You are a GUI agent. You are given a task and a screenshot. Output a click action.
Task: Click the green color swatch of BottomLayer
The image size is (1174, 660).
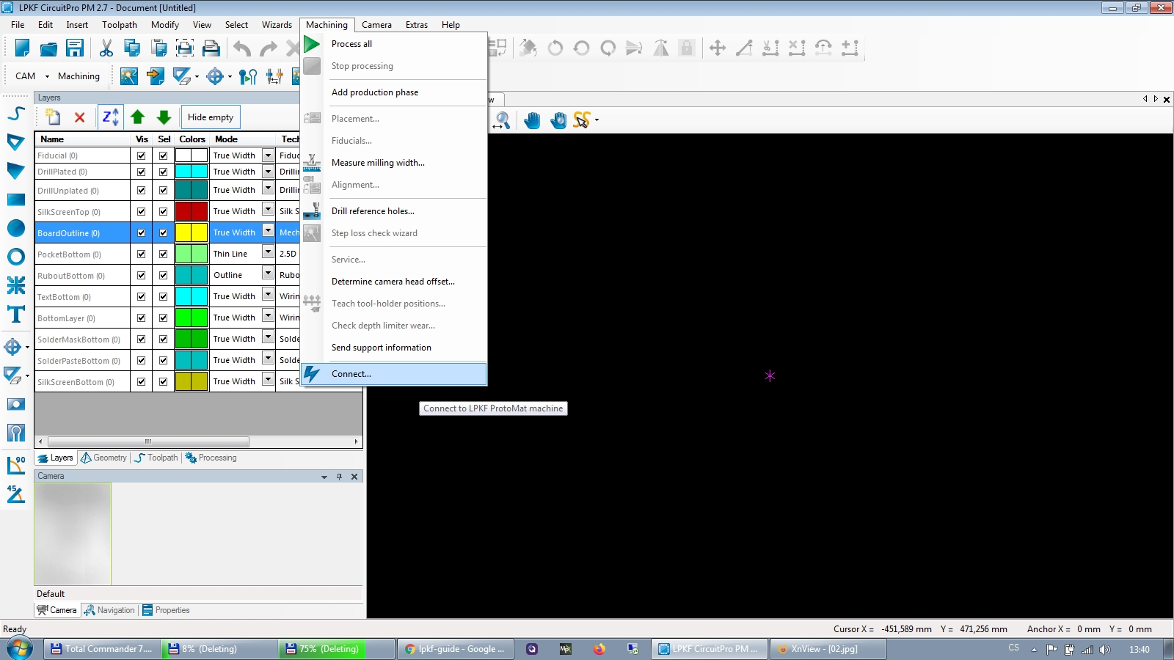point(192,318)
